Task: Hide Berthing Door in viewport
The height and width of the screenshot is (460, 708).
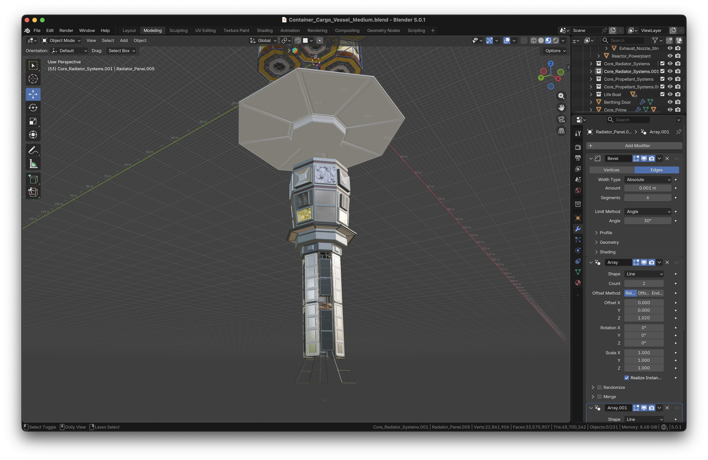Action: tap(670, 102)
